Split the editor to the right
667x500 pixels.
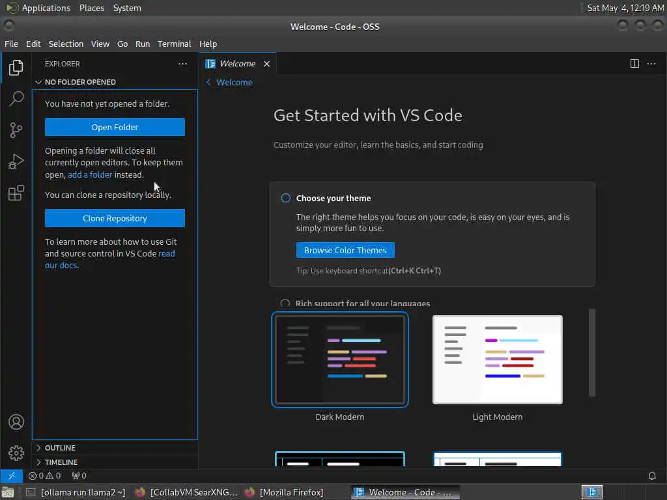click(x=634, y=64)
